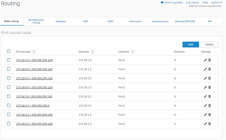The width and height of the screenshot is (226, 140).
Task: Open the How-to guides link
Action: click(173, 2)
